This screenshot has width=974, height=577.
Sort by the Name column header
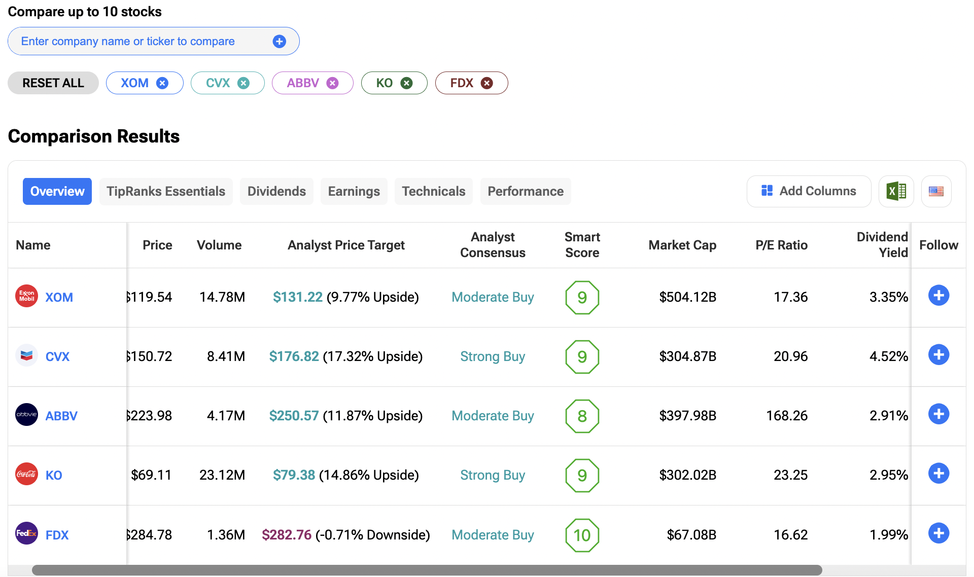tap(33, 245)
